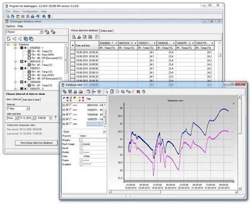Select the arrow pointer tool in Database view
The width and height of the screenshot is (252, 205).
coord(106,91)
